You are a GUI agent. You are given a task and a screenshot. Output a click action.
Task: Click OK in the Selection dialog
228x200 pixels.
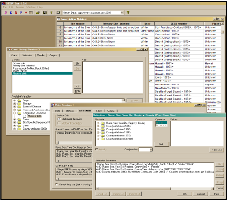click(x=185, y=194)
